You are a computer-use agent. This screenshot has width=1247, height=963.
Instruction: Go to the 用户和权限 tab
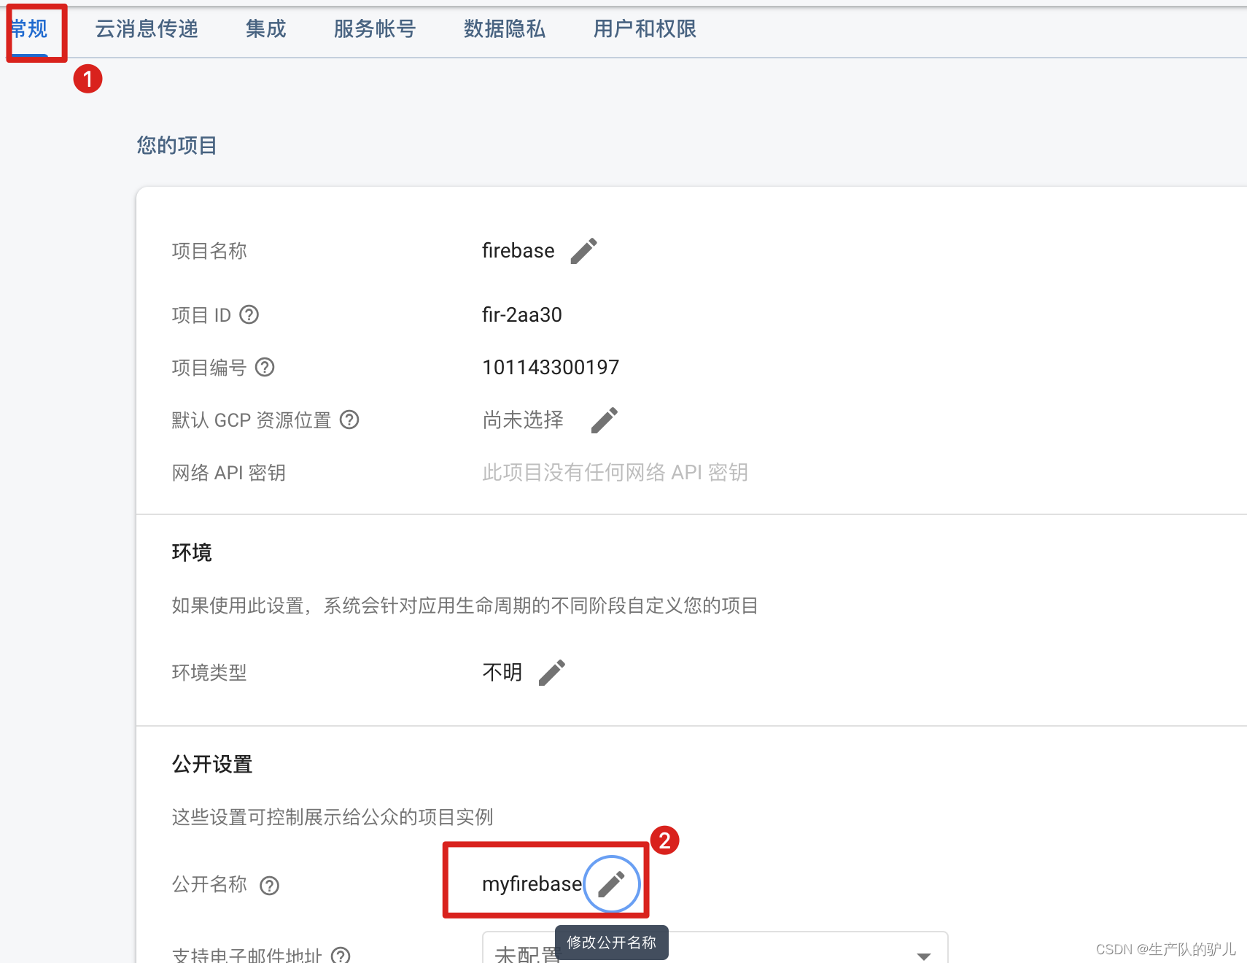tap(645, 29)
